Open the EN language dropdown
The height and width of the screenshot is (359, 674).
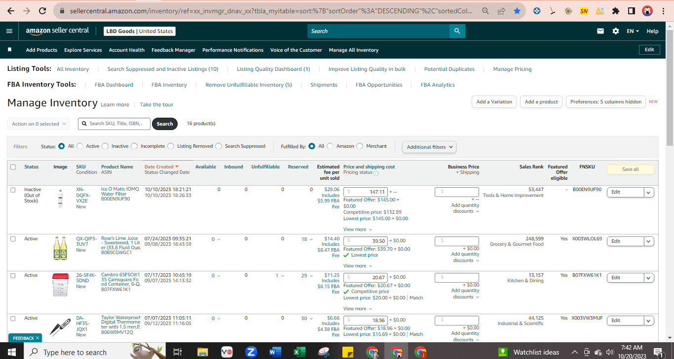(x=633, y=31)
